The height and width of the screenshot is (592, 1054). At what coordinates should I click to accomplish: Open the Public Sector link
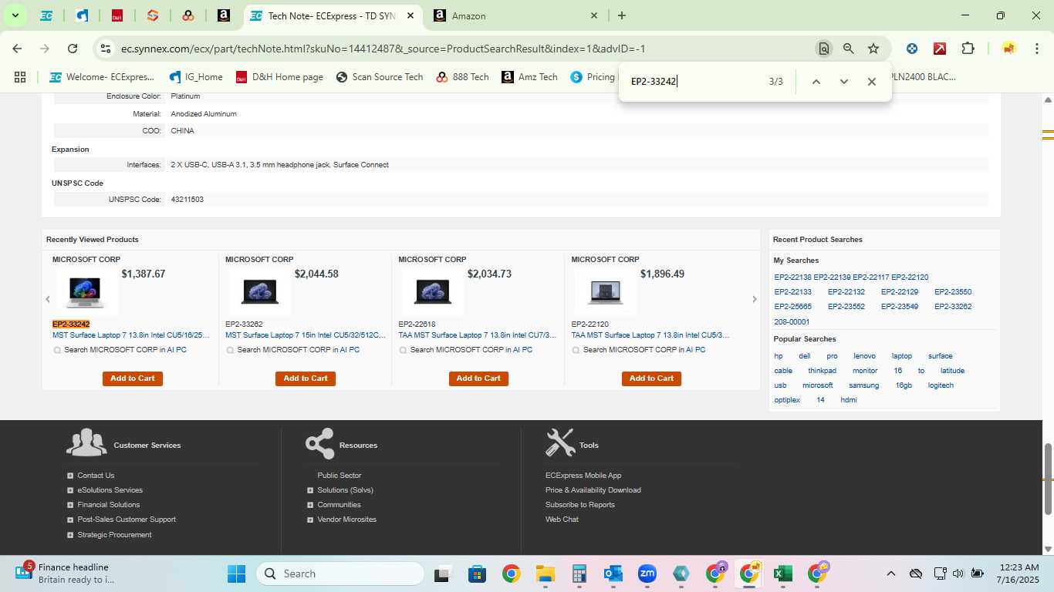pyautogui.click(x=339, y=476)
